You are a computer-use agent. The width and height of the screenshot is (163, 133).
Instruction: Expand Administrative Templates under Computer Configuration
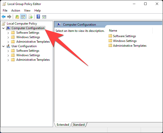pyautogui.click(x=8, y=42)
